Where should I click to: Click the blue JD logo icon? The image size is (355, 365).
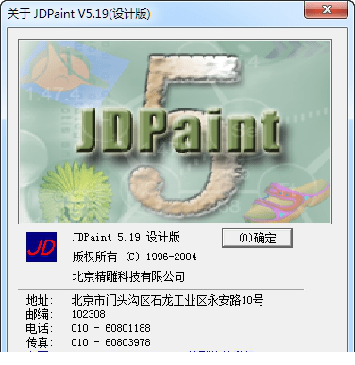tap(42, 247)
